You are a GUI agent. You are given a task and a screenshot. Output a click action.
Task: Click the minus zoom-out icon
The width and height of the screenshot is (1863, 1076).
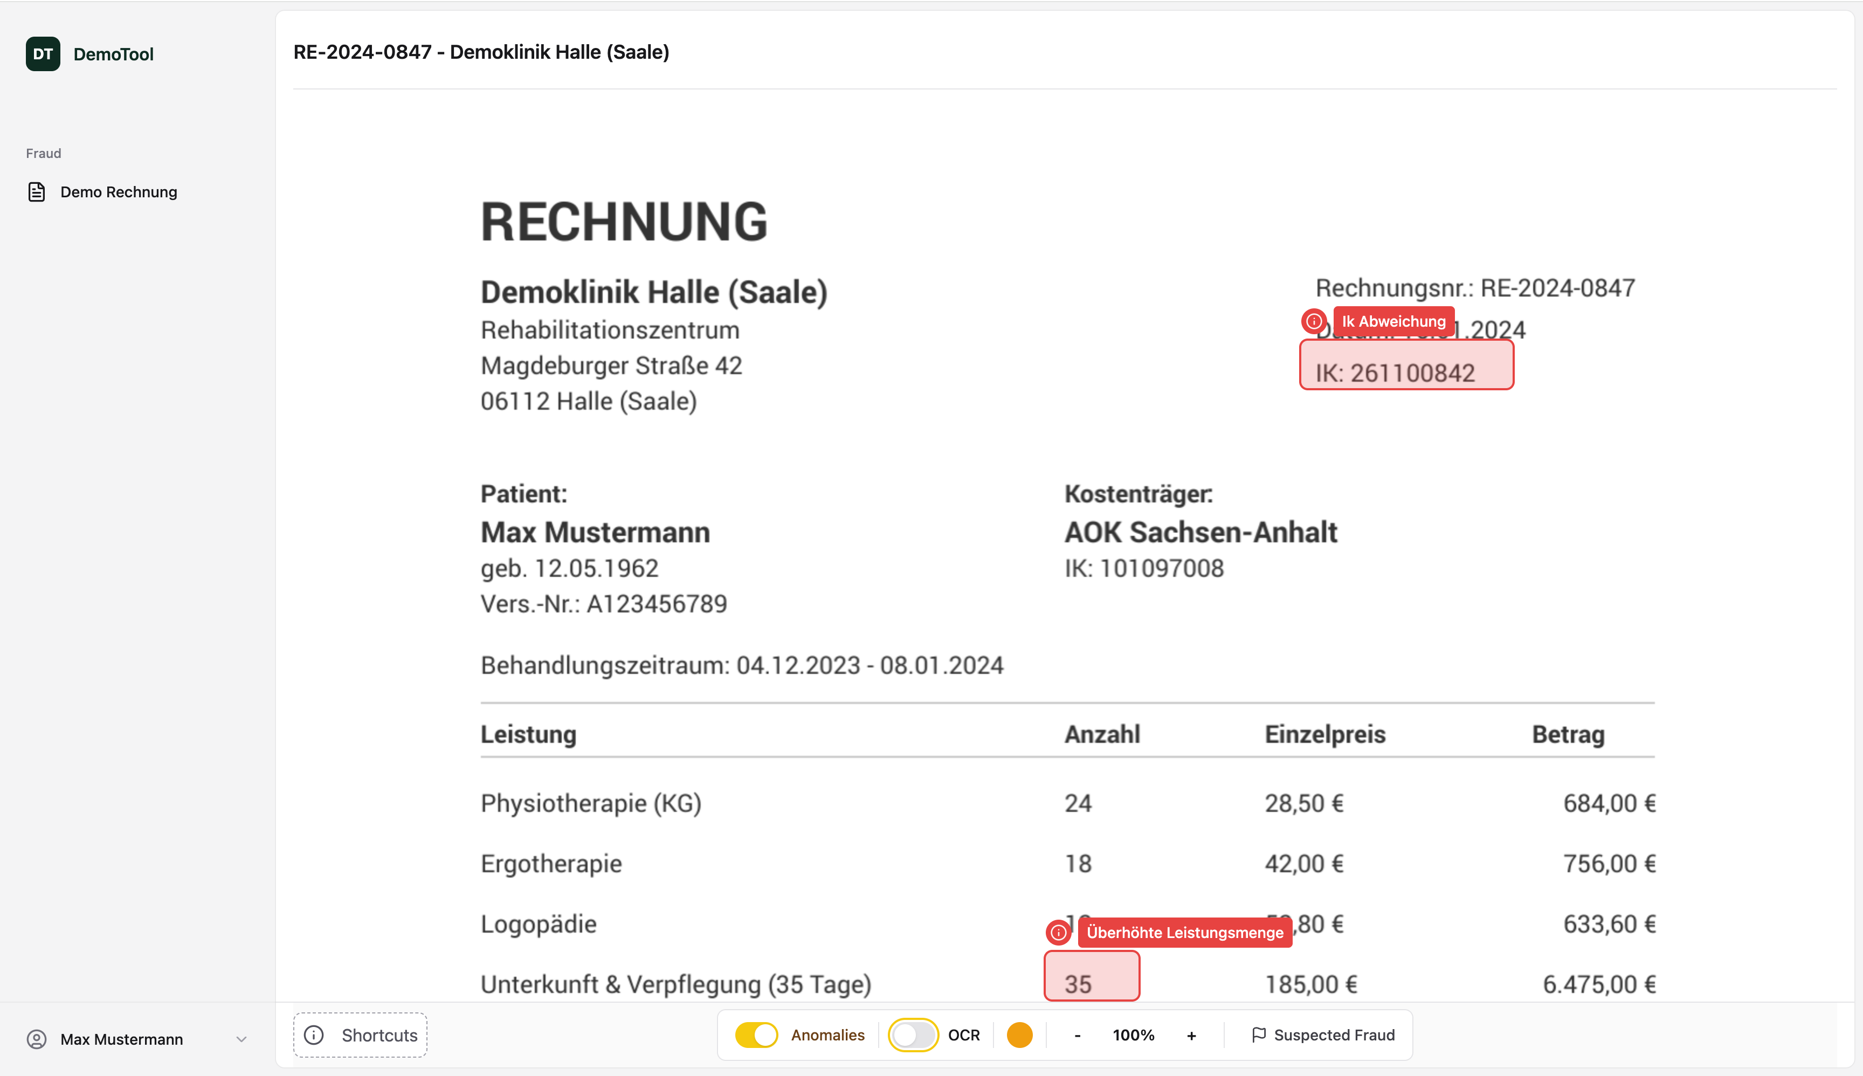1078,1036
